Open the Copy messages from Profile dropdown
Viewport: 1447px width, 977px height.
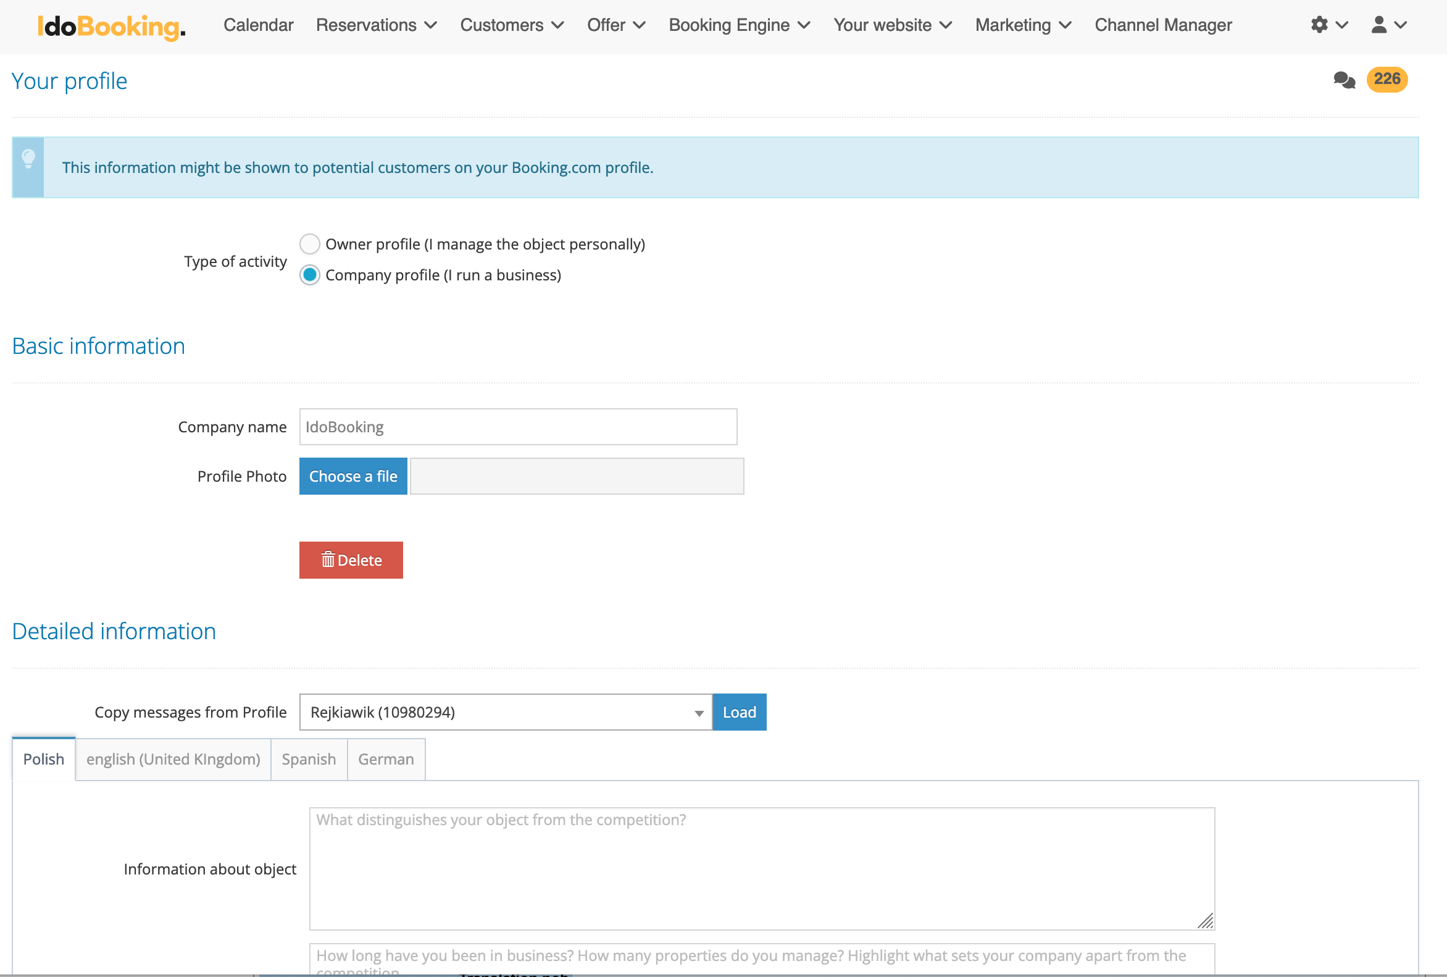click(x=505, y=711)
